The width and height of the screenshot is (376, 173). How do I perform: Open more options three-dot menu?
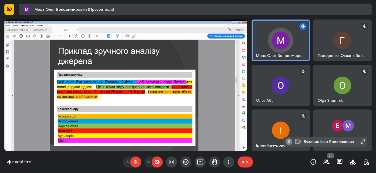(x=229, y=162)
